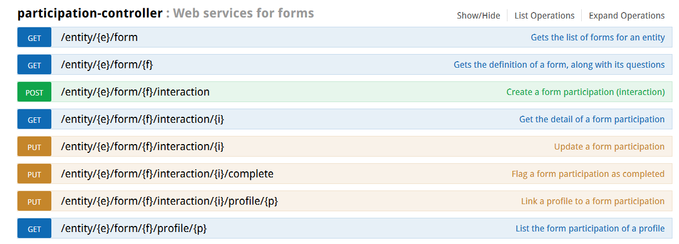Expand all operations with Expand Operations
This screenshot has width=679, height=244.
(x=627, y=15)
